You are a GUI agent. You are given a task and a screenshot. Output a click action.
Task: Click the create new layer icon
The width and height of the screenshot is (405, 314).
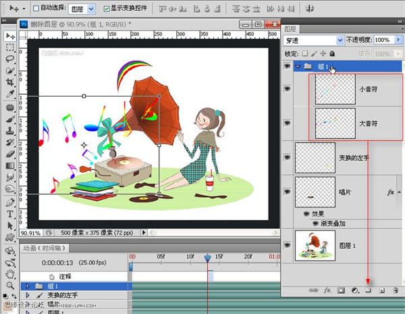[x=381, y=289]
